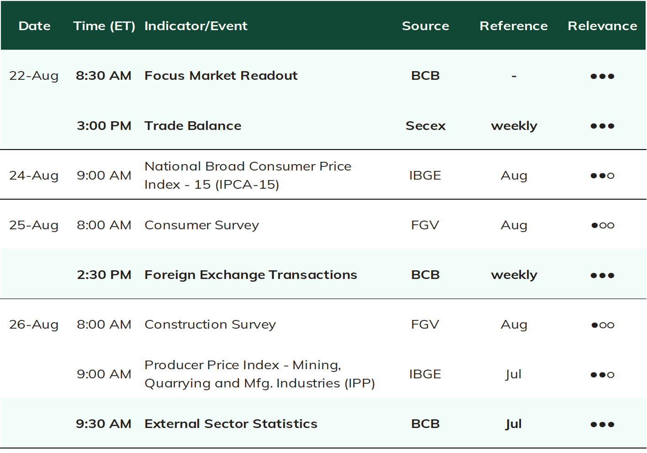Click the Date column header
The width and height of the screenshot is (647, 453).
pyautogui.click(x=35, y=26)
